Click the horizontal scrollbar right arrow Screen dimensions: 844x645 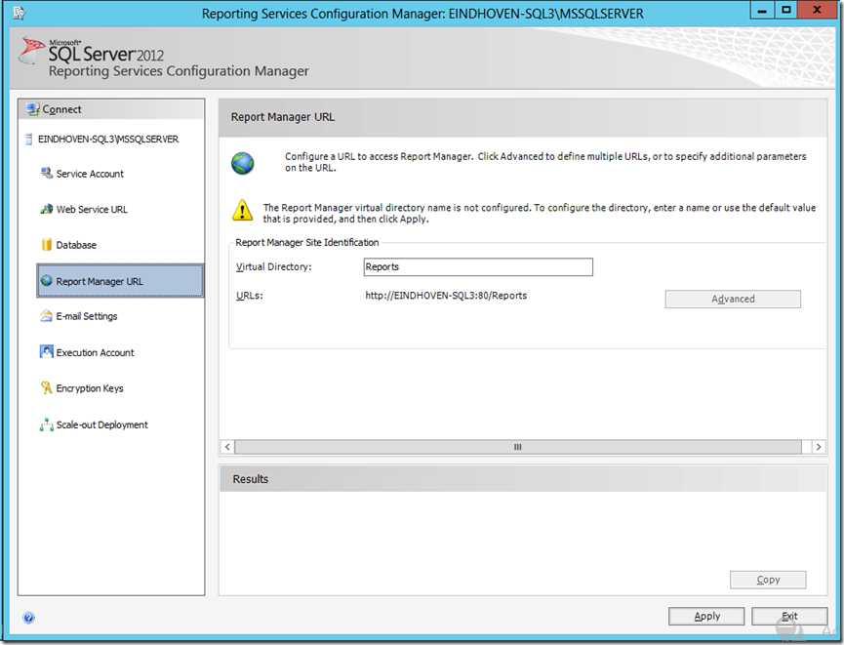coord(819,447)
